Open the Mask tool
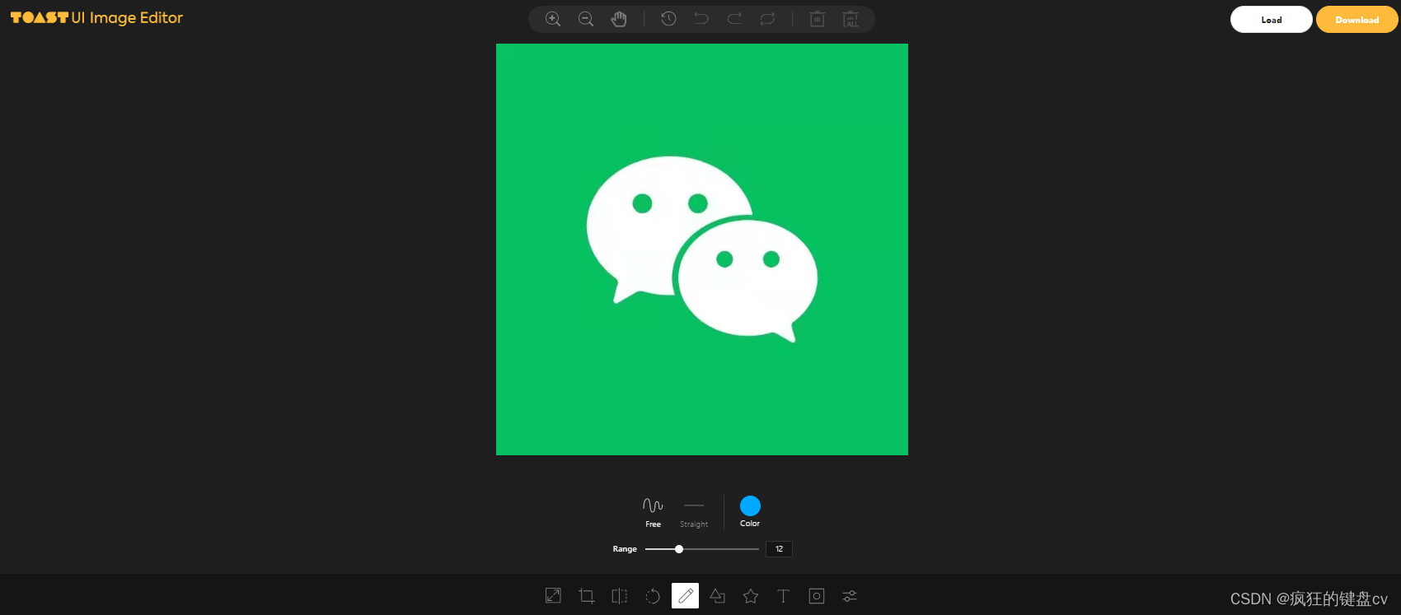The image size is (1401, 615). point(817,595)
